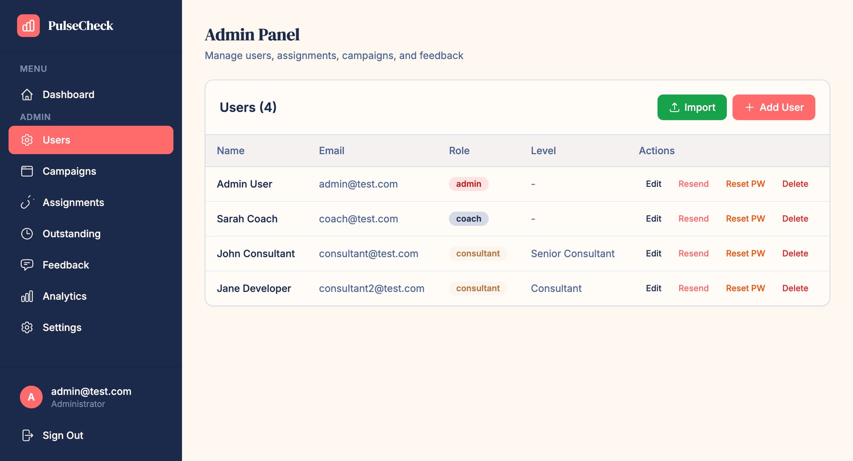Click the PulseCheck logo icon
The image size is (853, 461).
click(28, 26)
